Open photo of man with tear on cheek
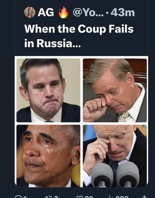The height and width of the screenshot is (198, 155). pos(48,156)
